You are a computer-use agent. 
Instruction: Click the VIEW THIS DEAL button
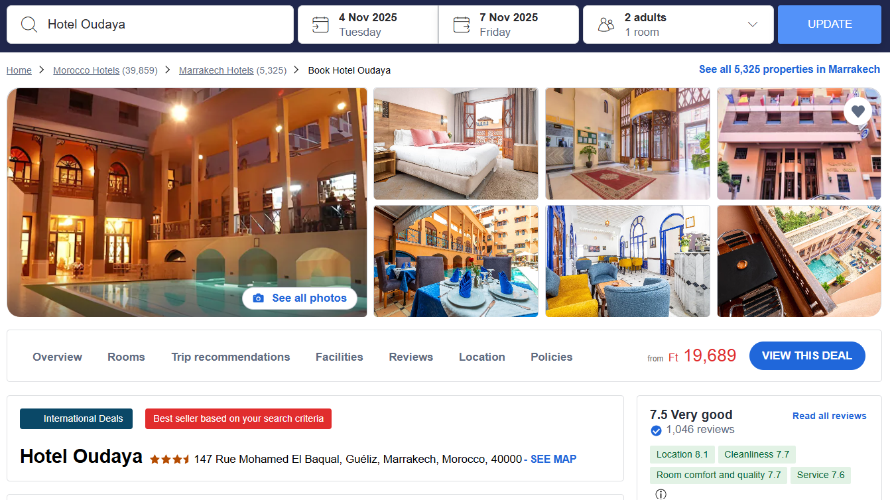807,355
